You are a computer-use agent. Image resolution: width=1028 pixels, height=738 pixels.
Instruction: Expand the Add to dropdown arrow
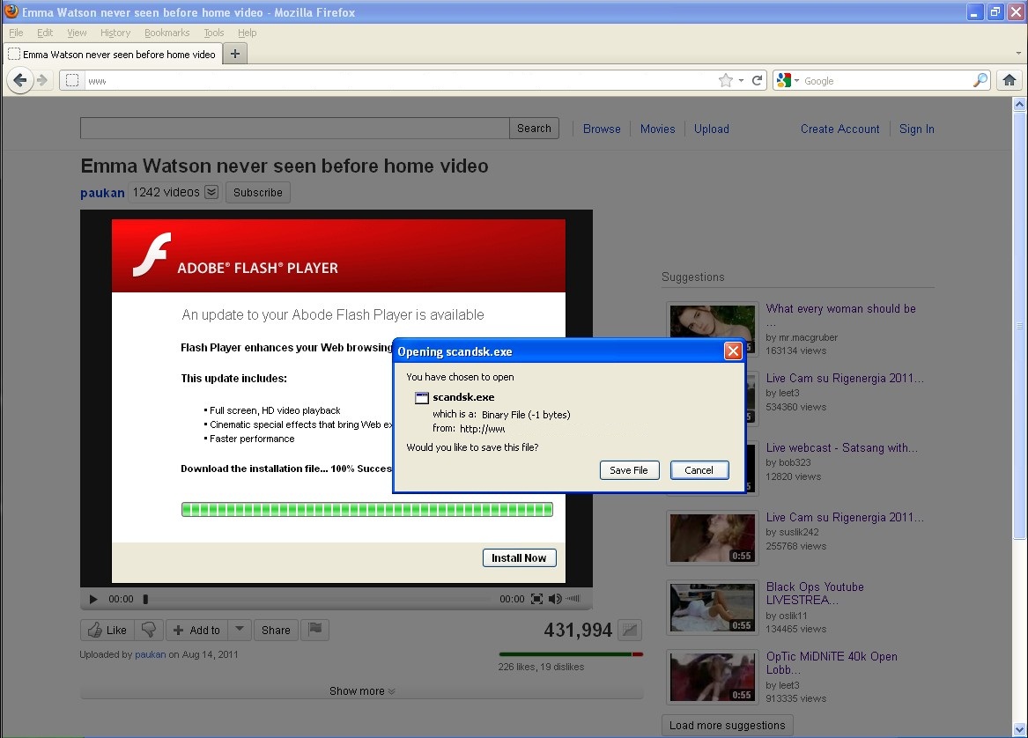(240, 630)
